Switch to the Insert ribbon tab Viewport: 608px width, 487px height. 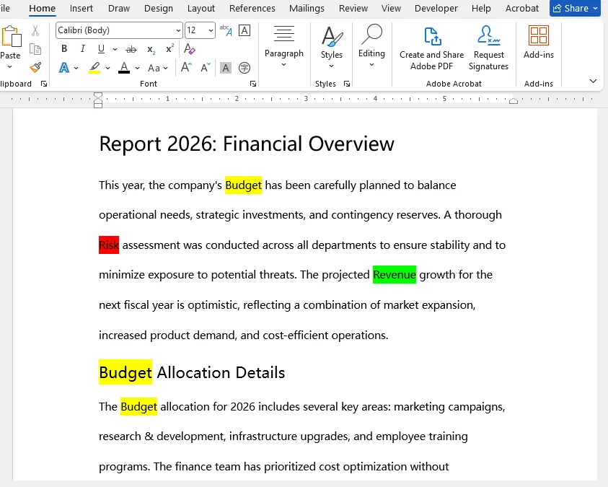tap(81, 9)
